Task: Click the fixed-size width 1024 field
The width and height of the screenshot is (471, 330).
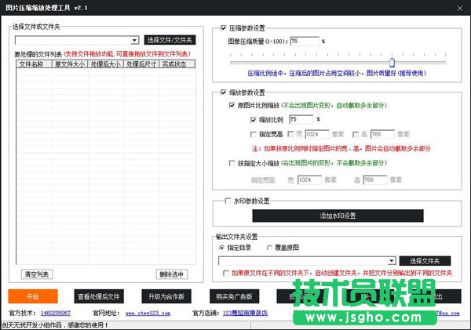Action: [309, 180]
